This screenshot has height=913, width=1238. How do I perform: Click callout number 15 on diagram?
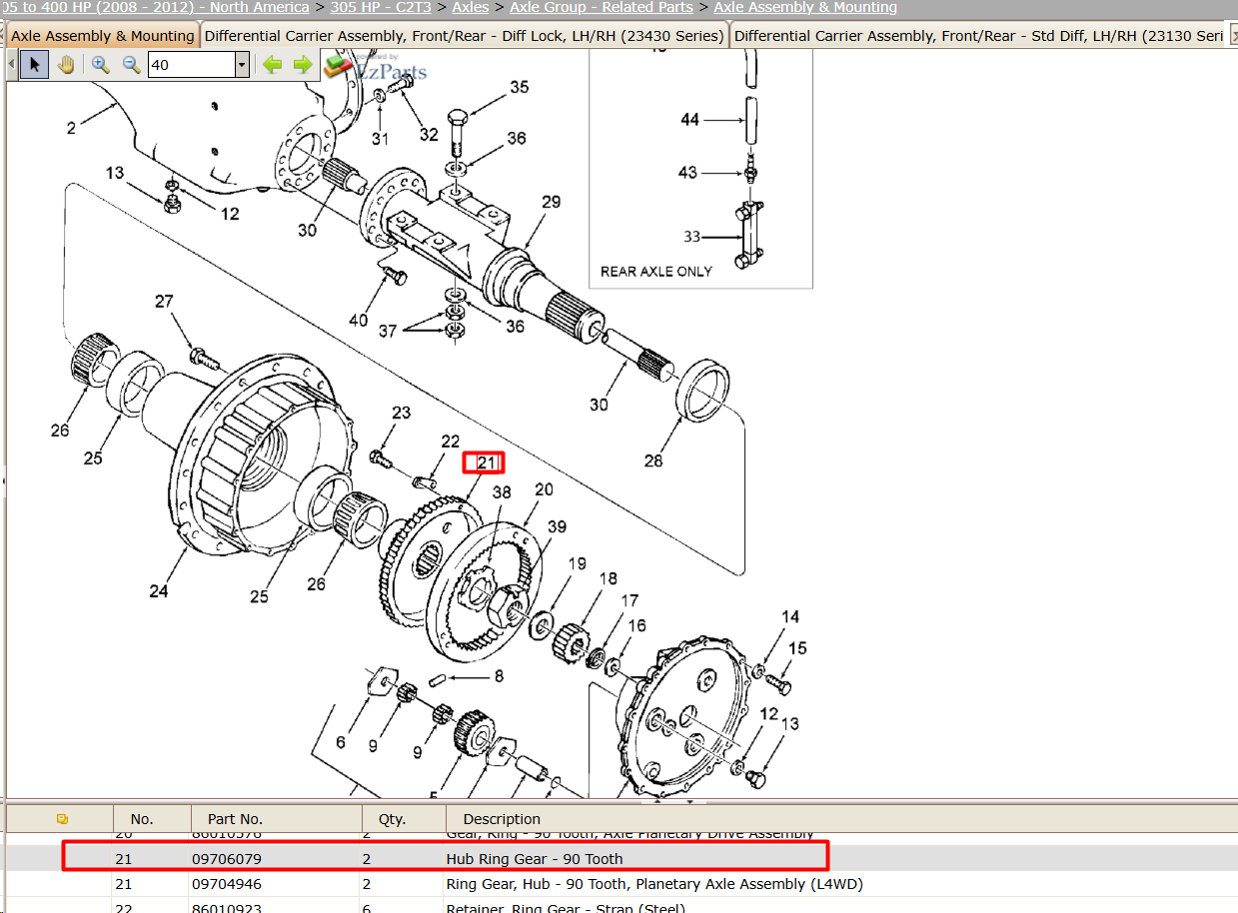point(796,649)
